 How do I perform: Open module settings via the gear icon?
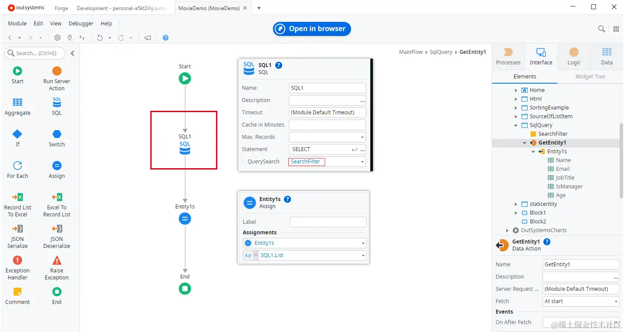point(57,38)
